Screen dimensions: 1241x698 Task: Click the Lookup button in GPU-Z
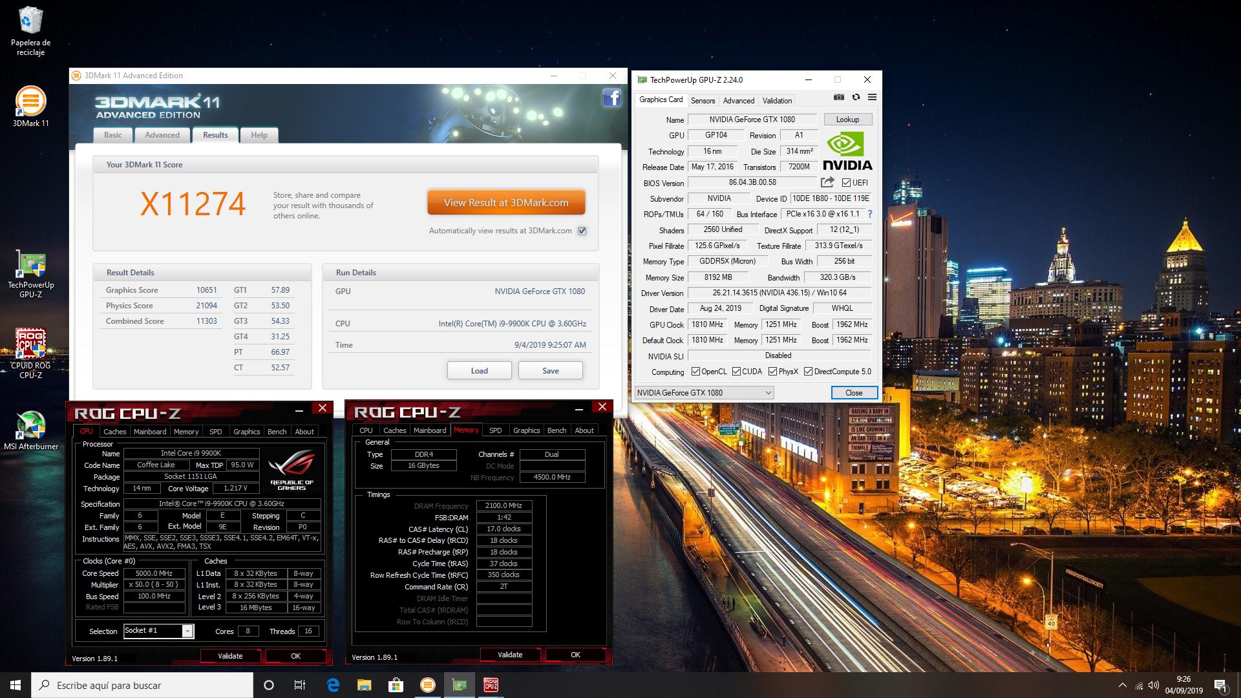(847, 120)
